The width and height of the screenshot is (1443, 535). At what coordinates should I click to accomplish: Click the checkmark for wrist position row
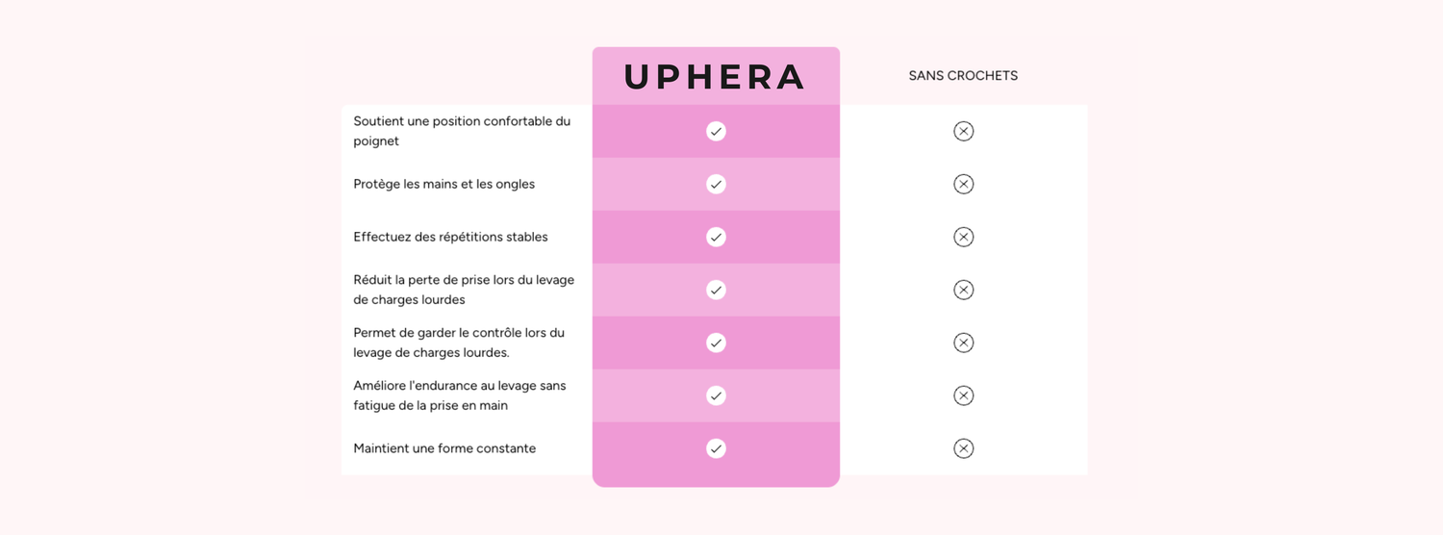click(x=716, y=131)
